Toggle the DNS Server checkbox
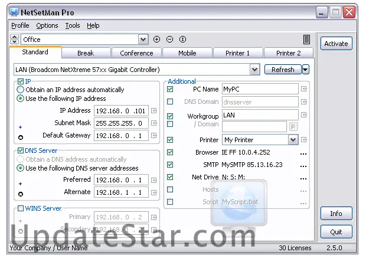The height and width of the screenshot is (262, 366). [x=21, y=150]
